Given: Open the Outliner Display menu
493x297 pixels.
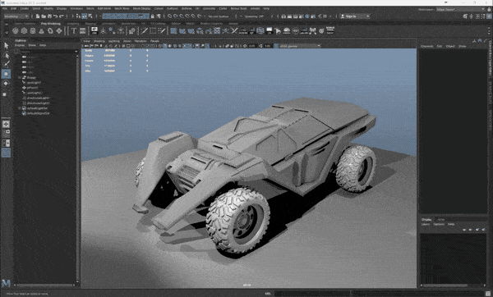Looking at the screenshot, I should (20, 45).
